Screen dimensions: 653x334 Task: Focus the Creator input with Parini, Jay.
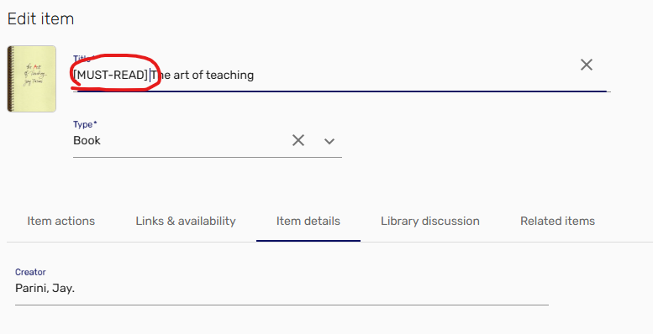coord(282,288)
